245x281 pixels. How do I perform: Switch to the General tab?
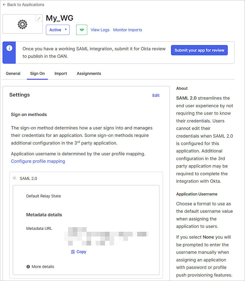coord(13,73)
